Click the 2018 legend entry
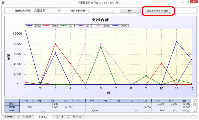 click(x=104, y=26)
